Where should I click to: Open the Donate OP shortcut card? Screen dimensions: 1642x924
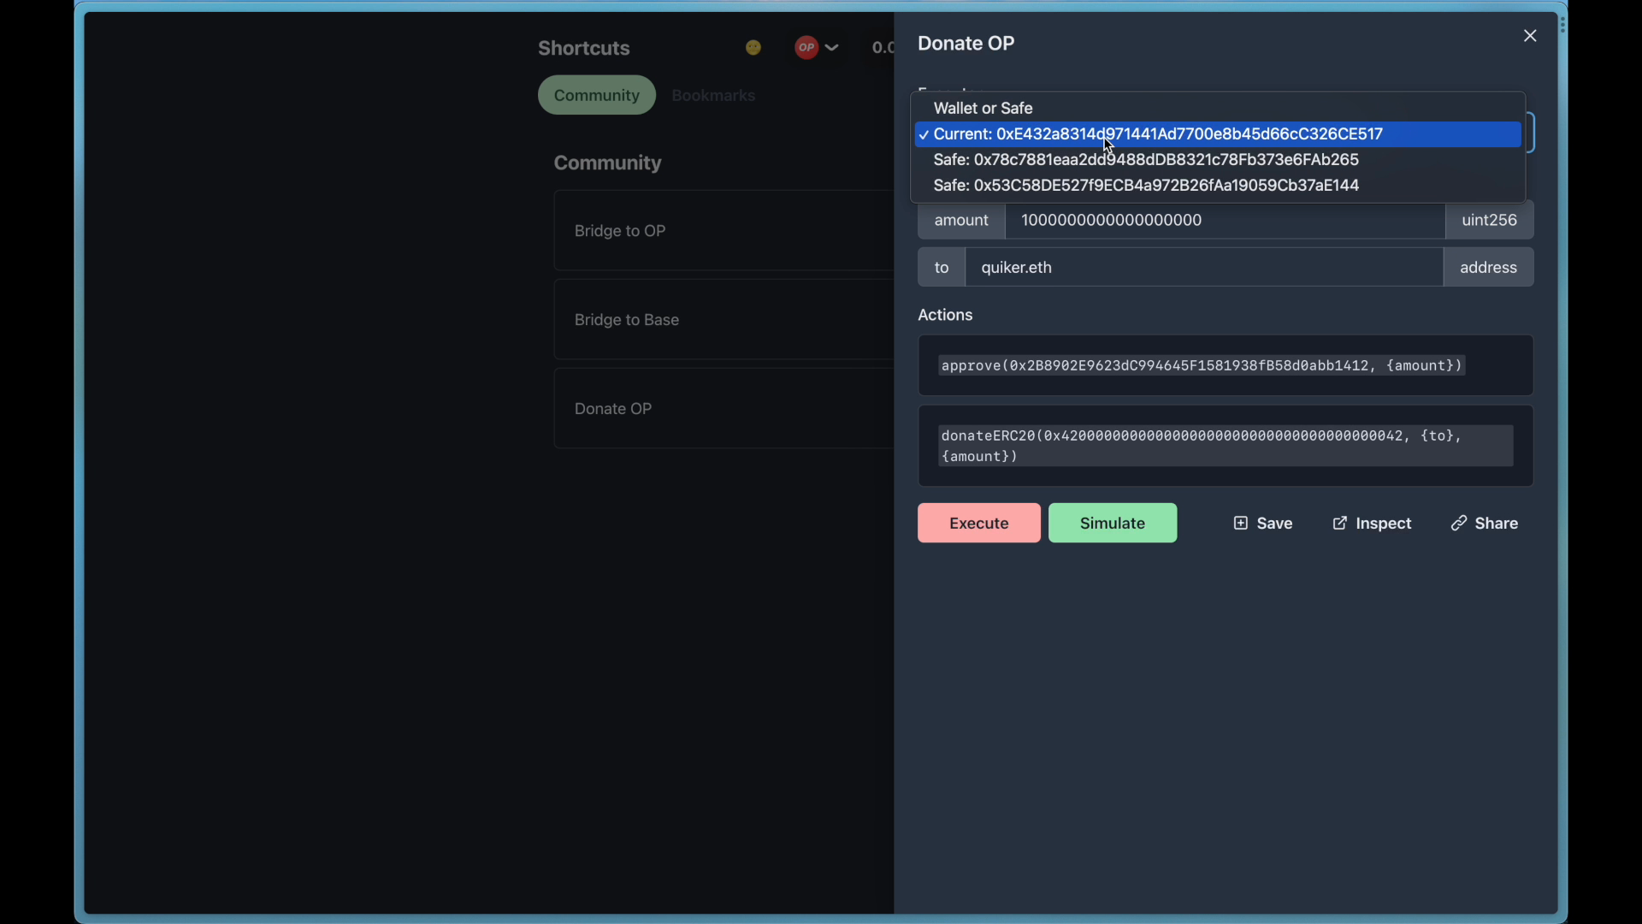pyautogui.click(x=724, y=409)
